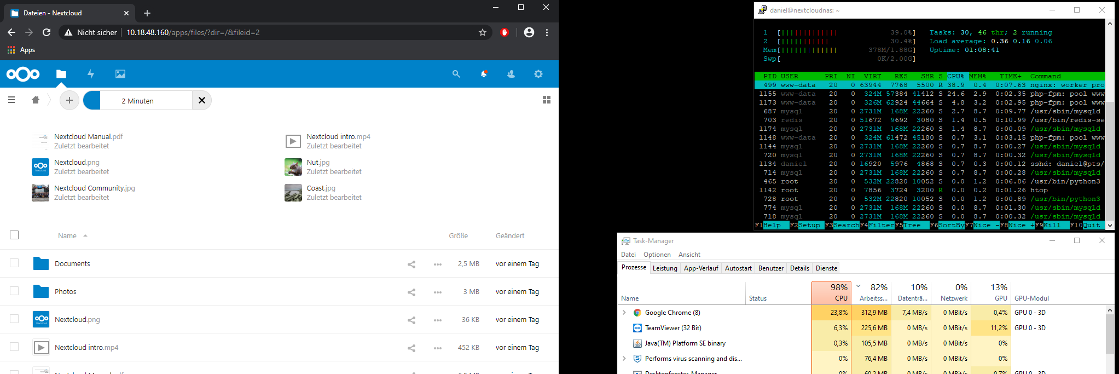Click the browser address bar URL
This screenshot has height=374, width=1119.
[193, 32]
